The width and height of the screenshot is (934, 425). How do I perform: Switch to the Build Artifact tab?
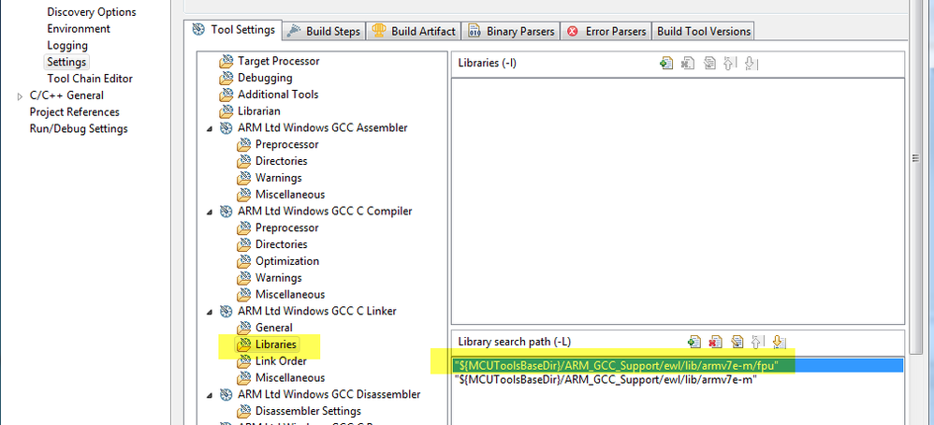[x=414, y=32]
